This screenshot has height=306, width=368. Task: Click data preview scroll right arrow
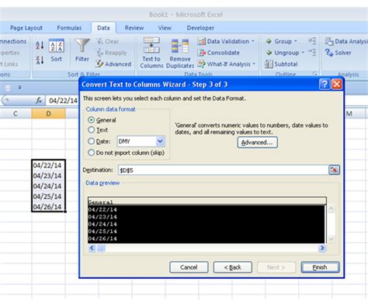pyautogui.click(x=321, y=248)
